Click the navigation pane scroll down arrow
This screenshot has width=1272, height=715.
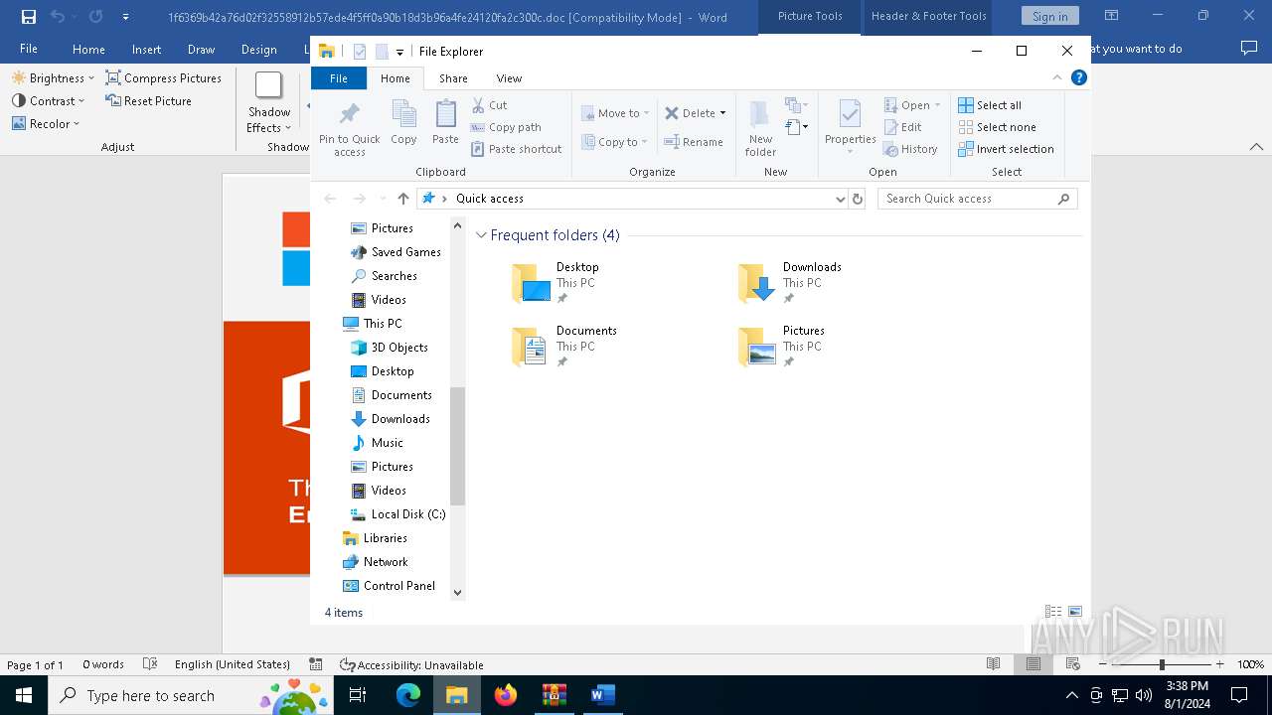457,593
